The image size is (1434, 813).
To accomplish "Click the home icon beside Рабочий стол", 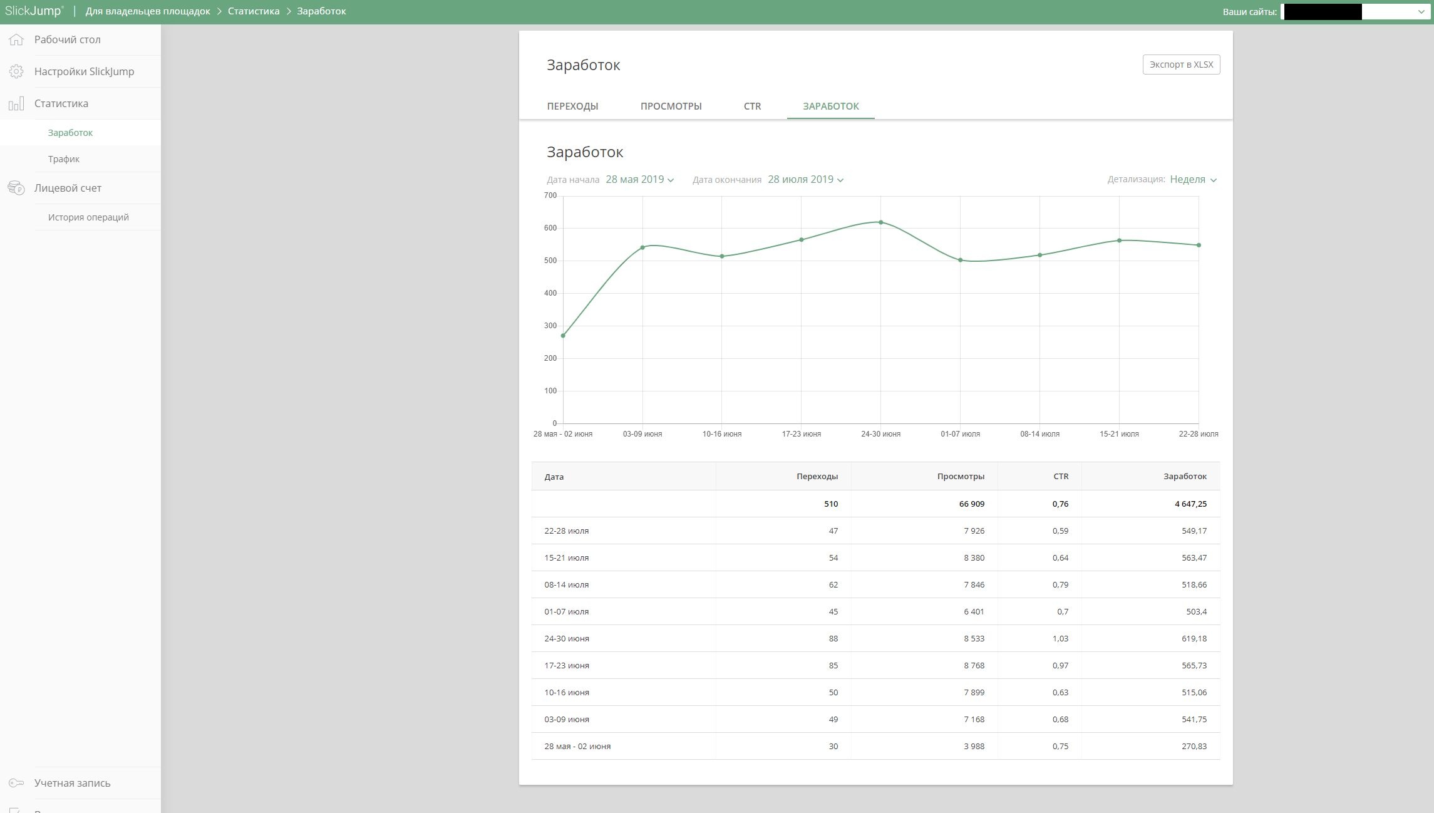I will point(16,39).
